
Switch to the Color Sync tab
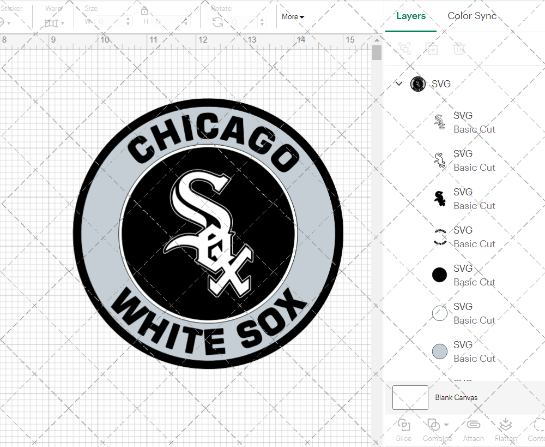pyautogui.click(x=472, y=16)
